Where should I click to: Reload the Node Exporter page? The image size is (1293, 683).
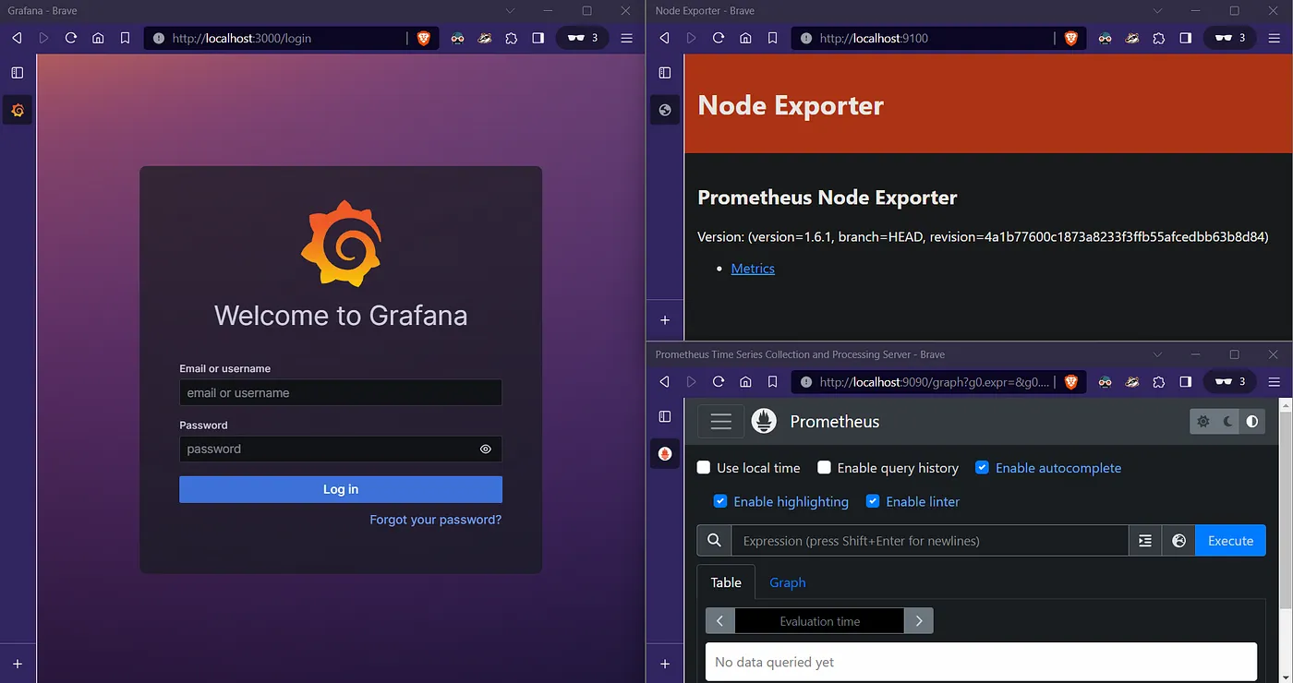point(718,38)
